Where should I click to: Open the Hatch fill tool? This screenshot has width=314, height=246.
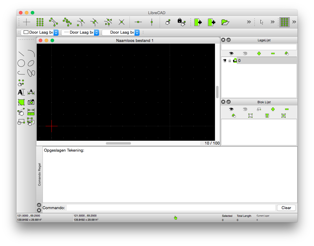tap(21, 102)
